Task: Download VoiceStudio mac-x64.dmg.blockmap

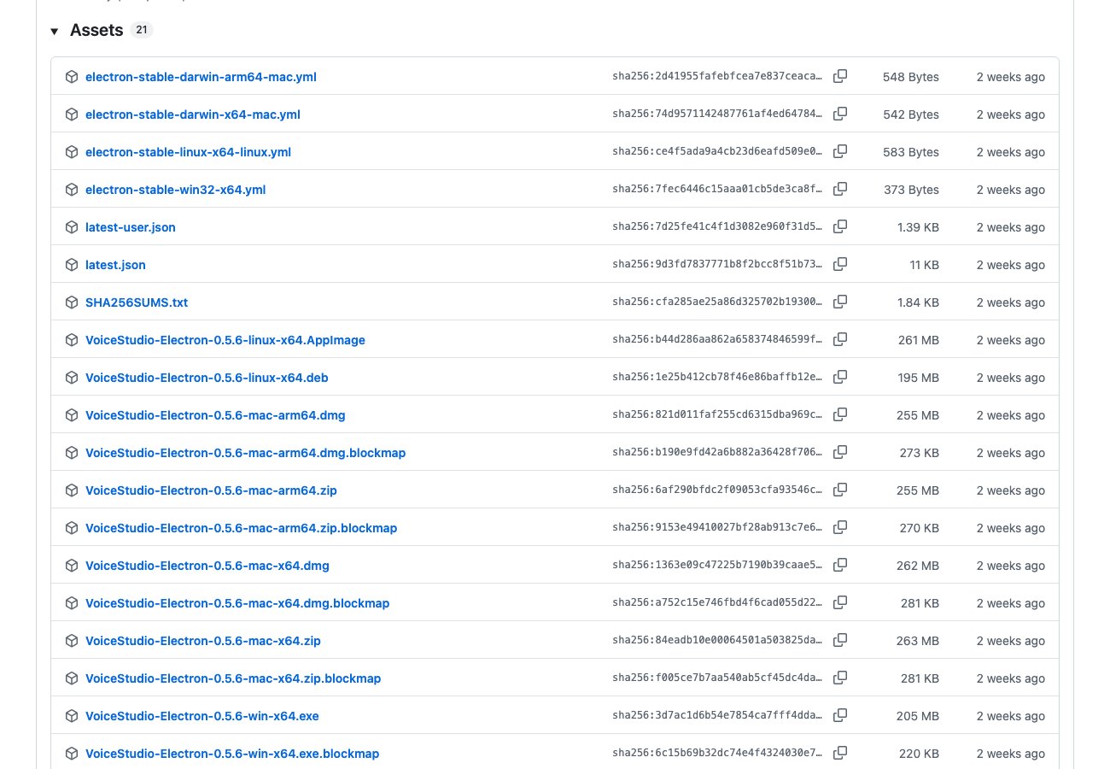Action: tap(237, 603)
